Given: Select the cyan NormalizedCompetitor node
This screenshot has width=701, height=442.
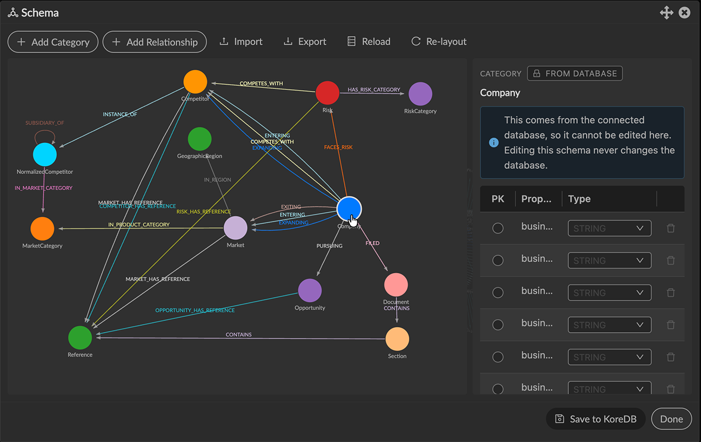Looking at the screenshot, I should (45, 155).
